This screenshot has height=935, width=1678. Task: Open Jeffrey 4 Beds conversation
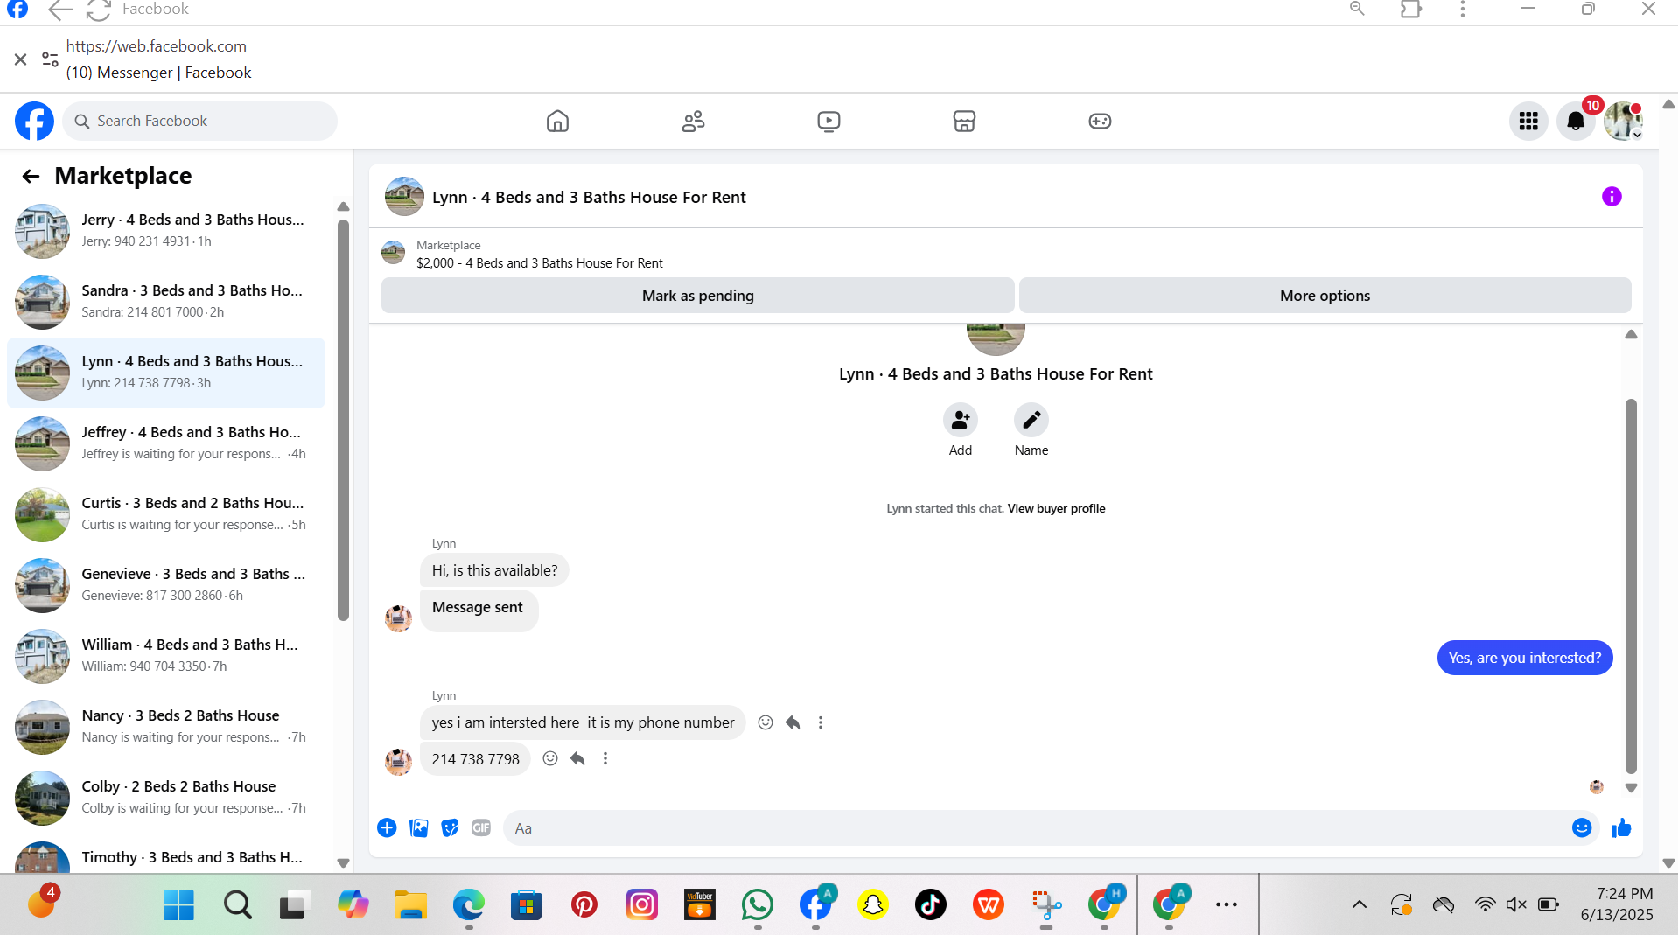[x=166, y=443]
